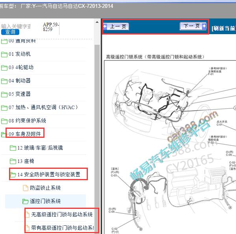This screenshot has width=236, height=234.
Task: Go to next page with 下一页
Action: (193, 26)
